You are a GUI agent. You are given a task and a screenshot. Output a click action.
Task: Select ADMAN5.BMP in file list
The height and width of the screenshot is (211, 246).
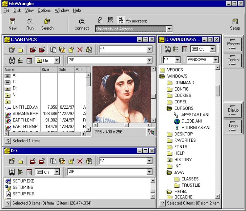click(x=25, y=114)
